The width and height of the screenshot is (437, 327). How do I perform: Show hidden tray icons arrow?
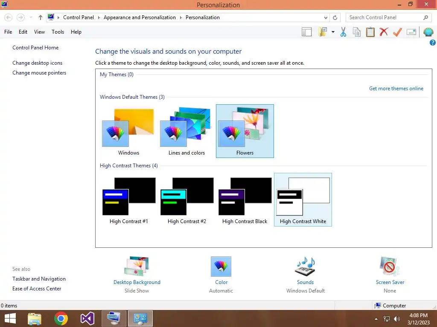coord(376,319)
